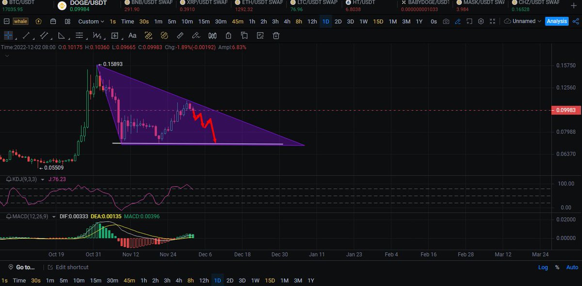The width and height of the screenshot is (582, 286).
Task: Toggle the yellow ruler magnet tool
Action: 148,35
